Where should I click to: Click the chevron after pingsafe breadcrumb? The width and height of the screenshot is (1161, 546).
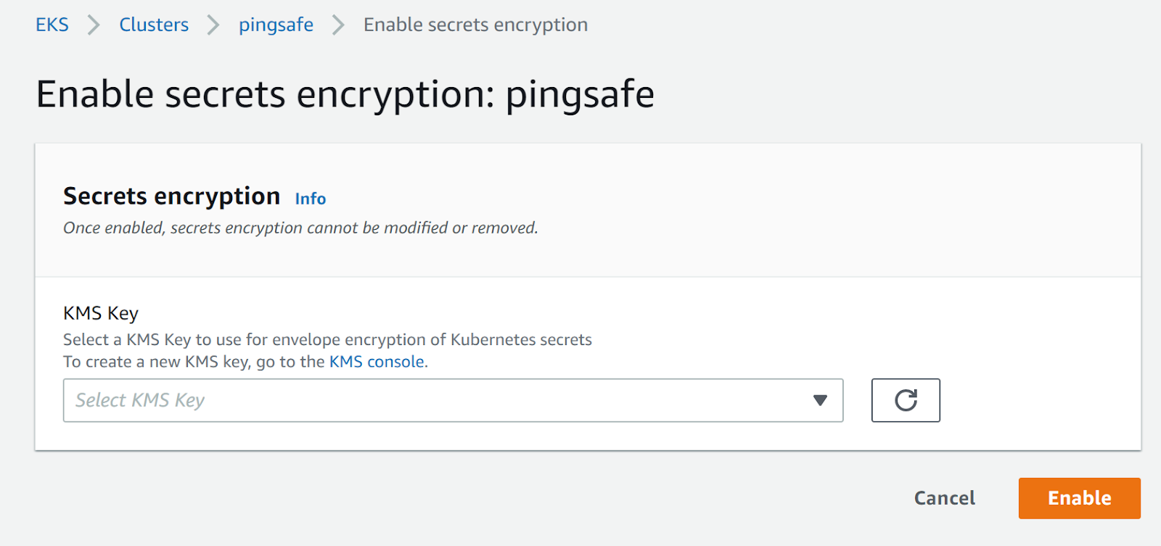click(x=338, y=25)
